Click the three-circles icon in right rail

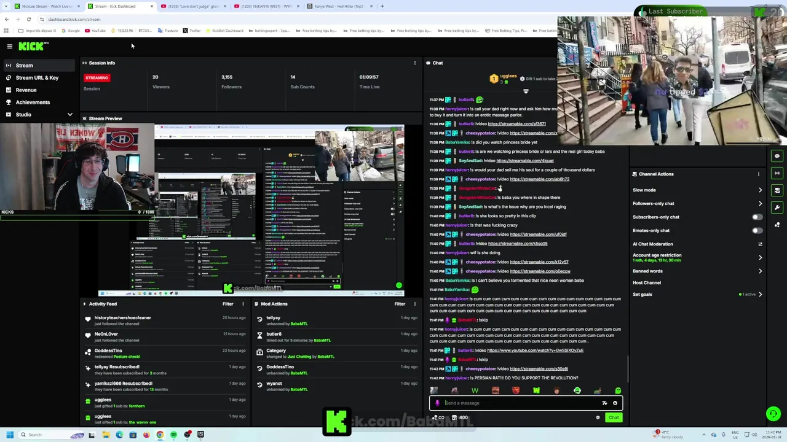point(777,225)
